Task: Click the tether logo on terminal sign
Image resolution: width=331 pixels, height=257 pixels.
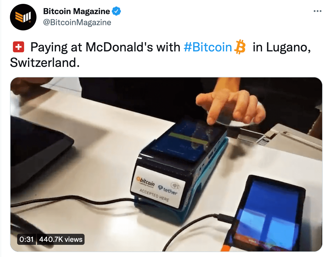Action: [168, 190]
